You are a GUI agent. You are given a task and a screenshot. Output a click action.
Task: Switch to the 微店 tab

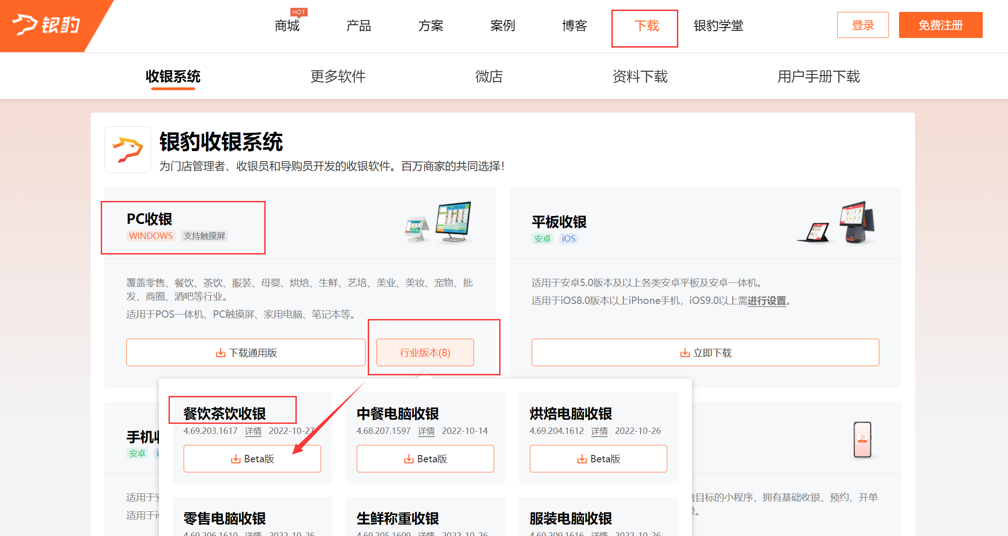[x=489, y=76]
